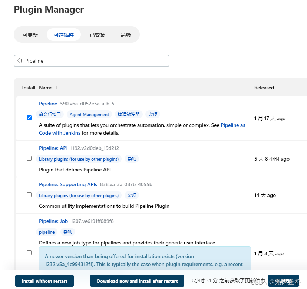Click the 杂项 tag in Supporting APIs row
This screenshot has height=289, width=307.
click(x=132, y=196)
